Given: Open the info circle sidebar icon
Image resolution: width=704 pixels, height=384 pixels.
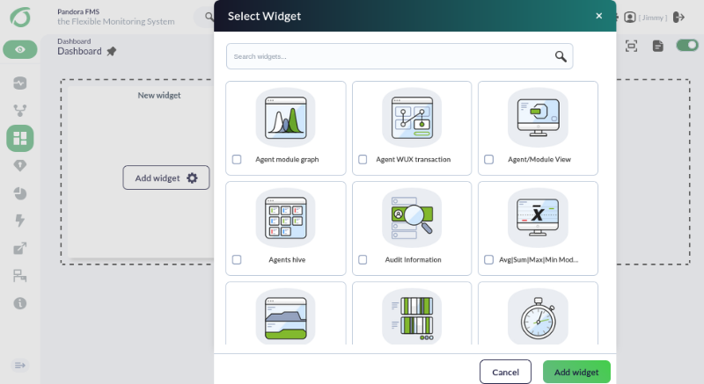Looking at the screenshot, I should point(19,303).
